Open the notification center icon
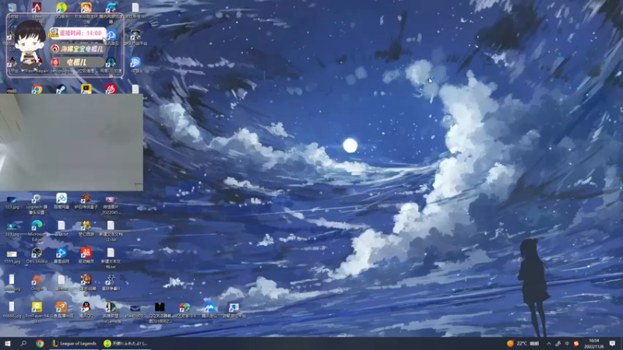Viewport: 623px width, 350px height. tap(612, 343)
